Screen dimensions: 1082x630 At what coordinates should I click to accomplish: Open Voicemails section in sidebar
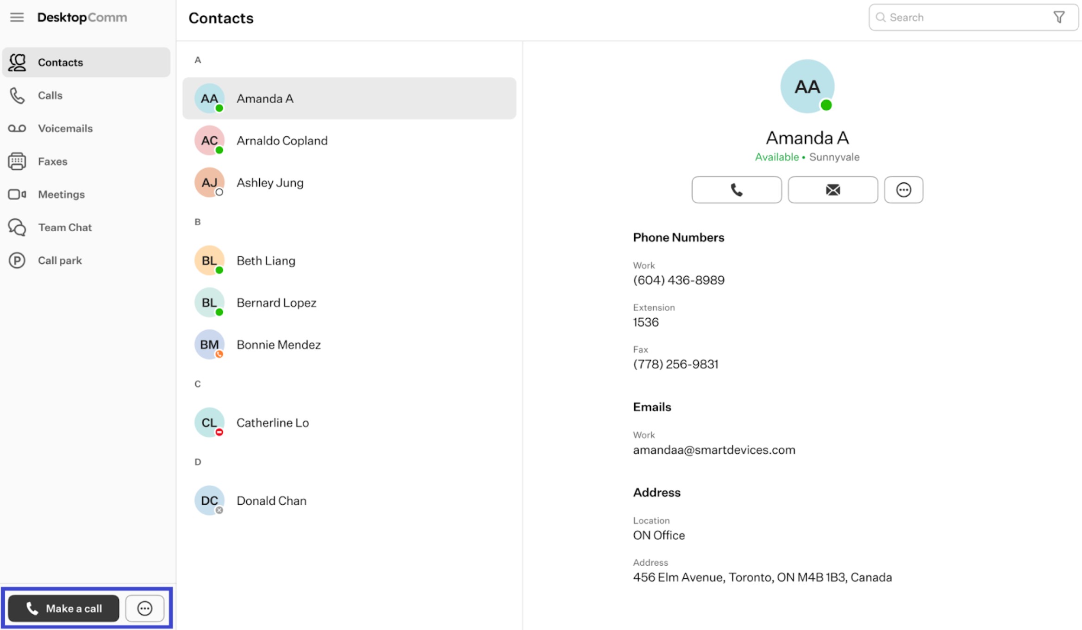pyautogui.click(x=86, y=129)
